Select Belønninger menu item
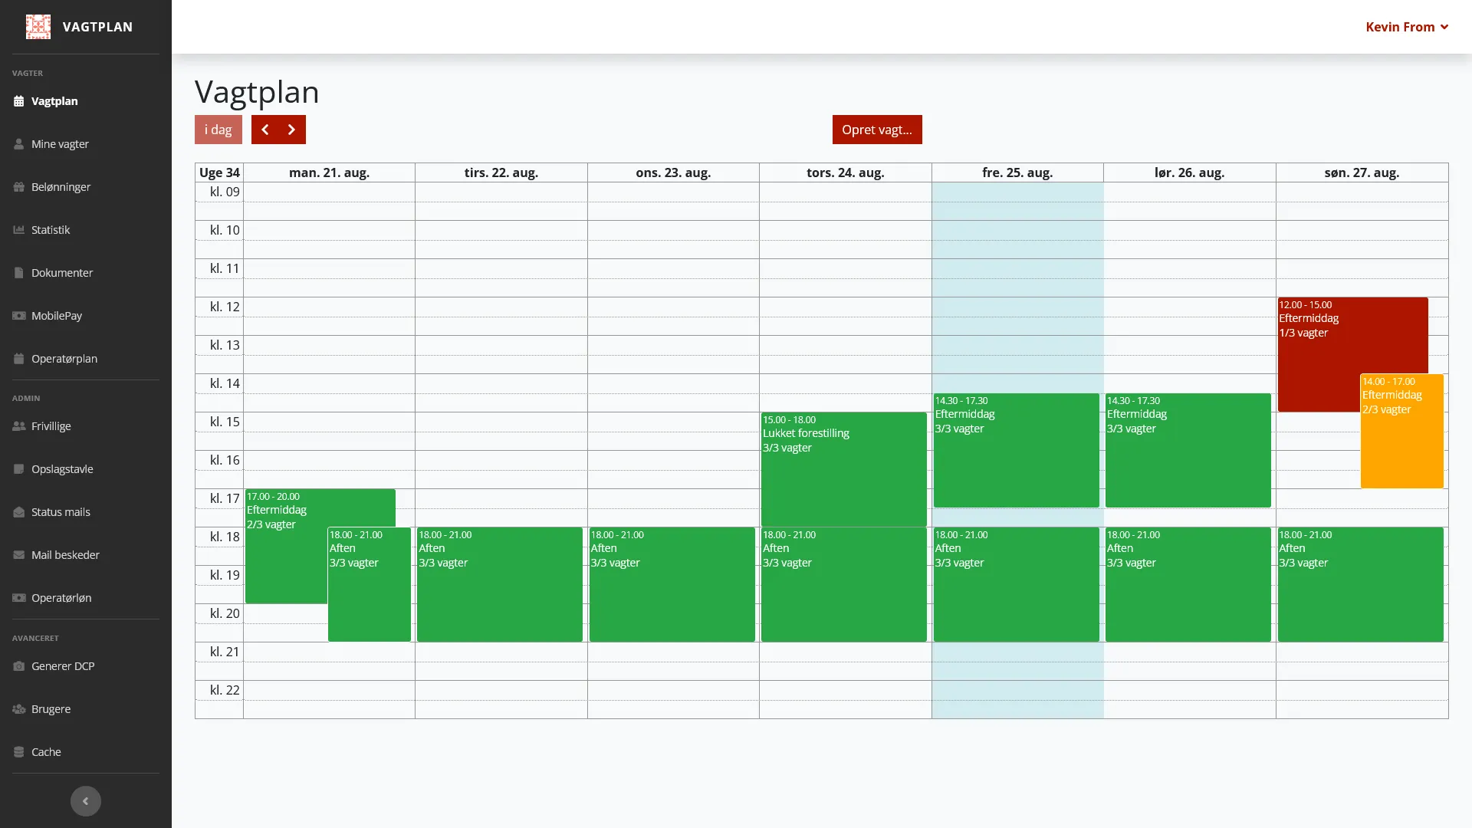 tap(86, 187)
